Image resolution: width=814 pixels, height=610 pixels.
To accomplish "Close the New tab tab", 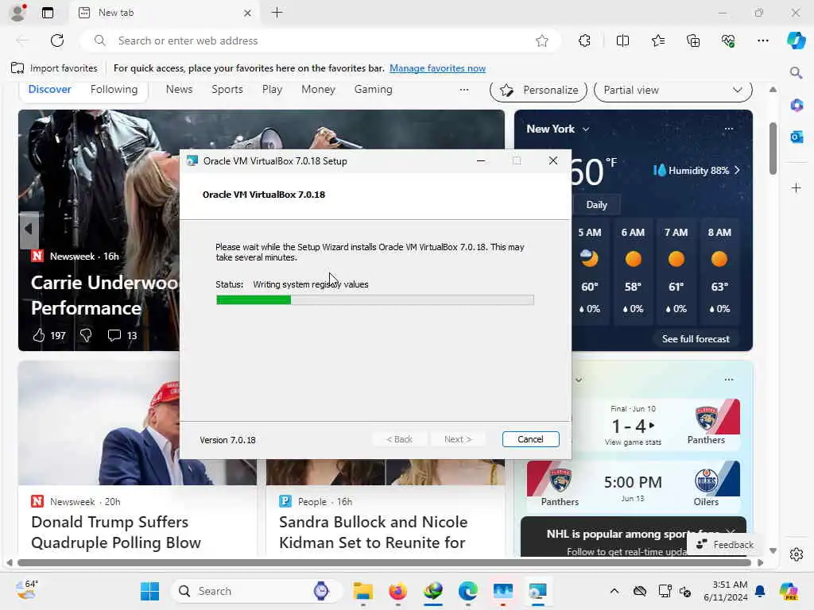I will pos(248,13).
